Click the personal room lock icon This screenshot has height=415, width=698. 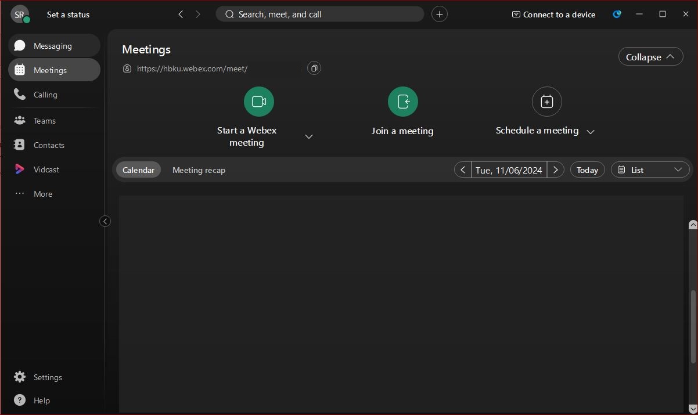point(127,68)
